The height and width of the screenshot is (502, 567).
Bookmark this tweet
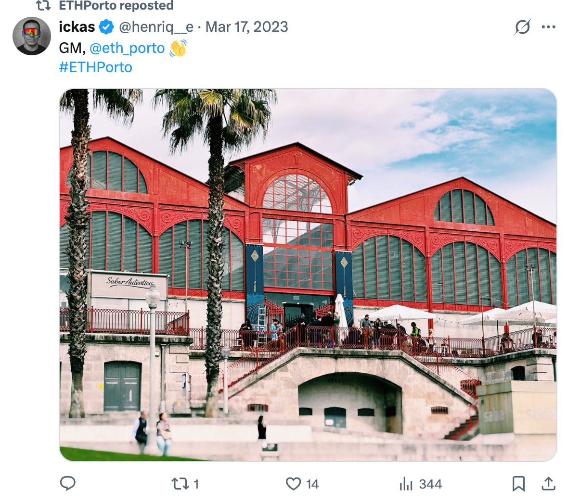click(x=518, y=484)
